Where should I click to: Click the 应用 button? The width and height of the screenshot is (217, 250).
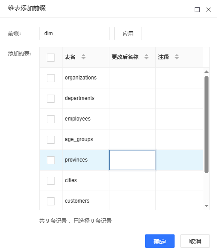[x=128, y=33]
